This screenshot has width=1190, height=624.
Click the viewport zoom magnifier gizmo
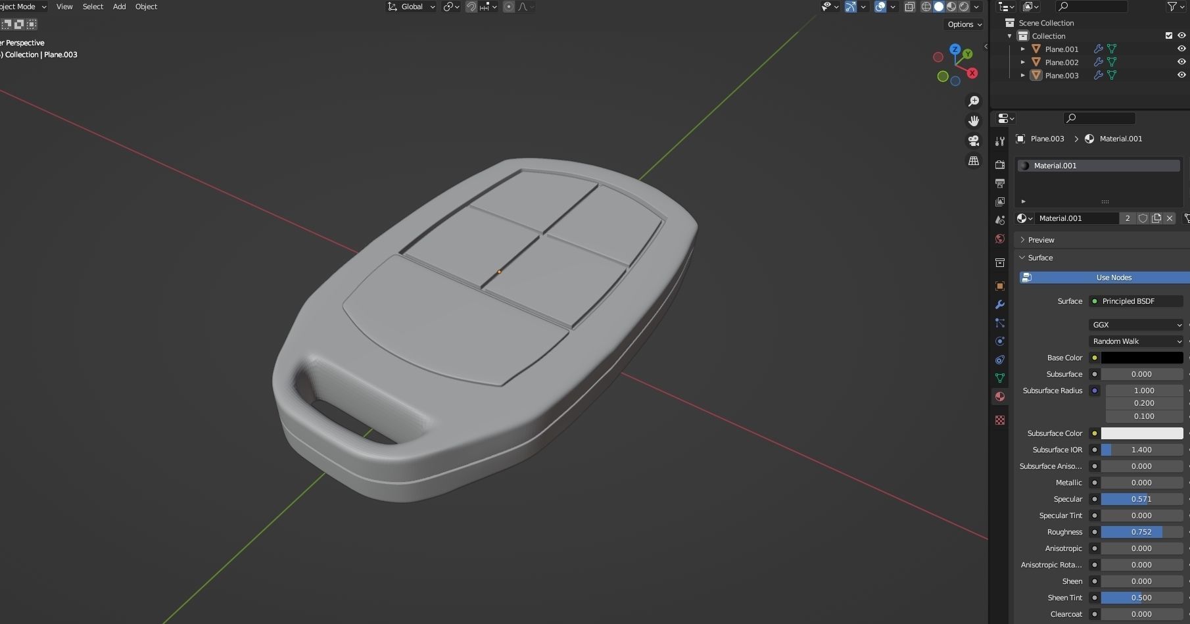click(x=974, y=101)
